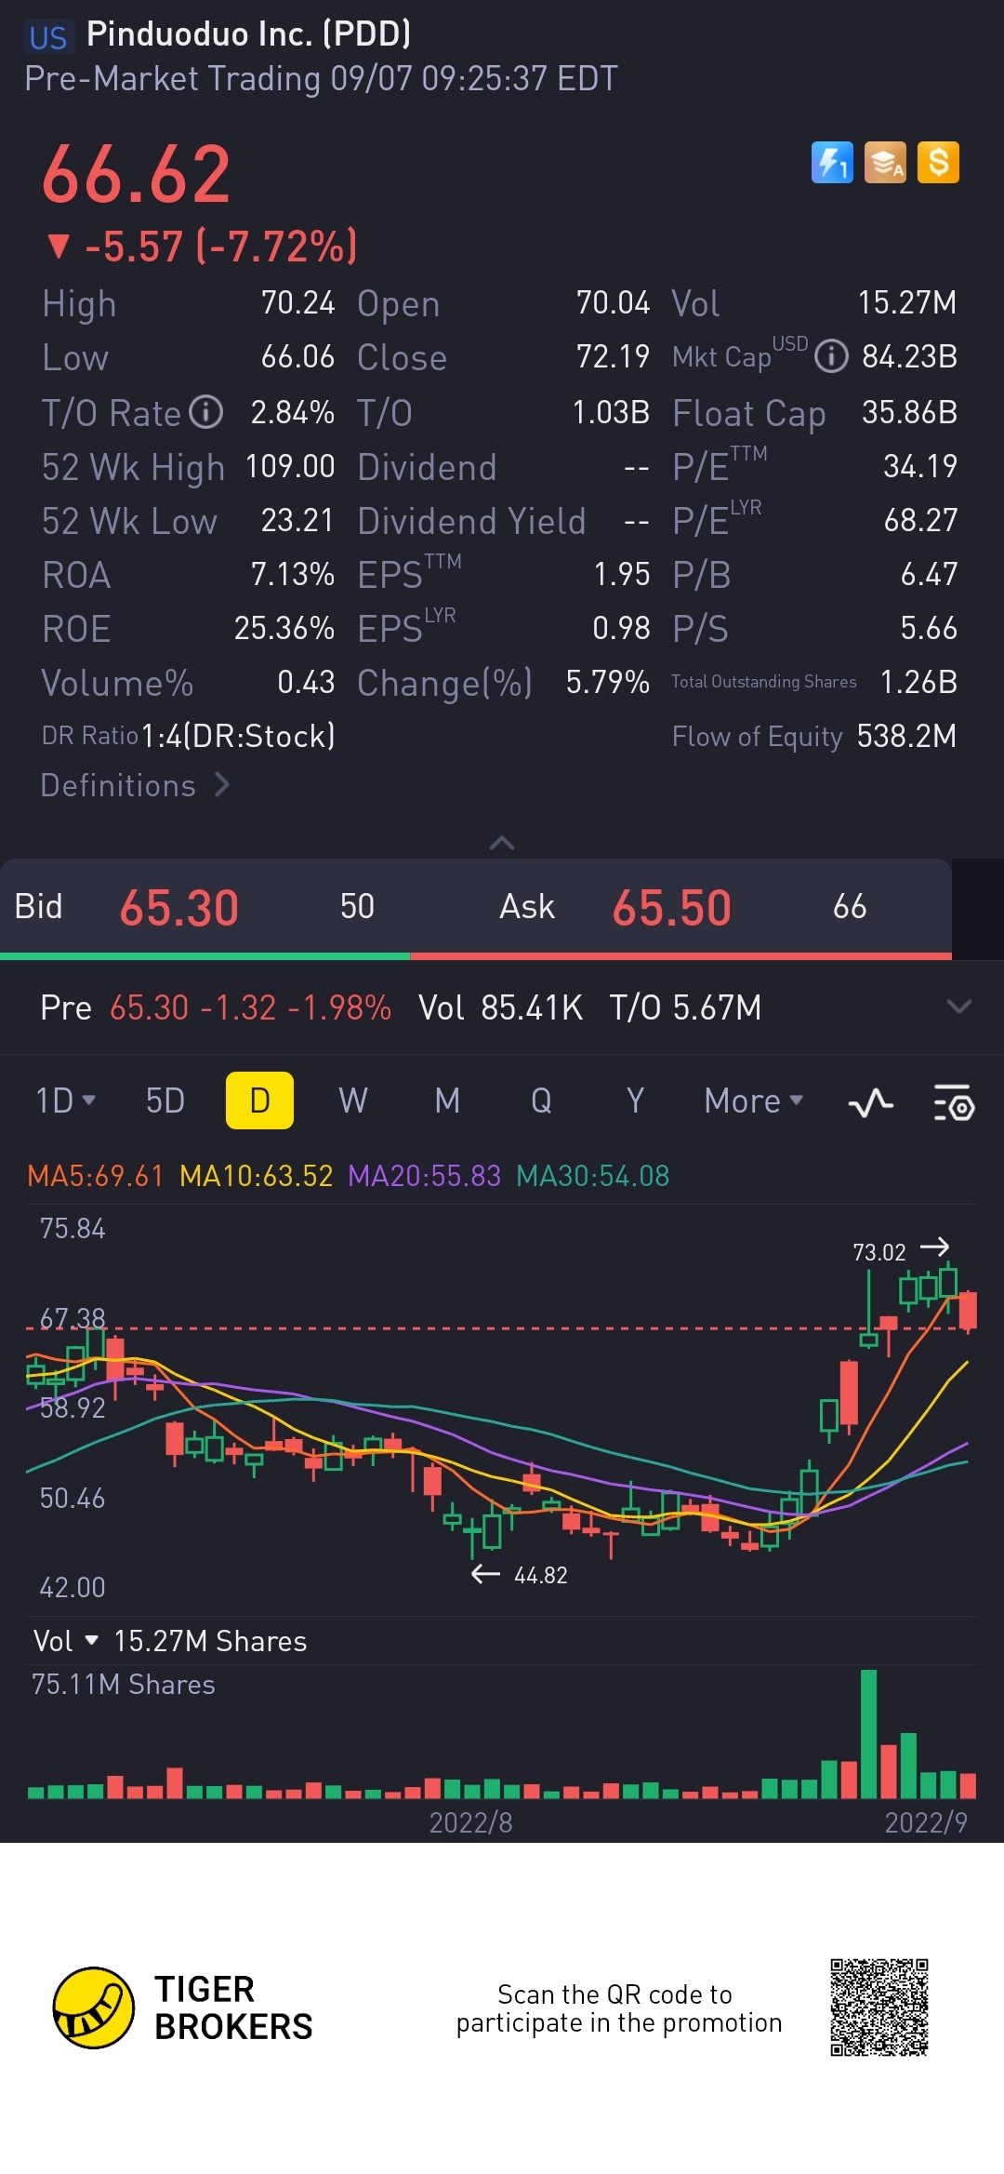Image resolution: width=1004 pixels, height=2174 pixels.
Task: Switch to the W weekly chart
Action: click(353, 1100)
